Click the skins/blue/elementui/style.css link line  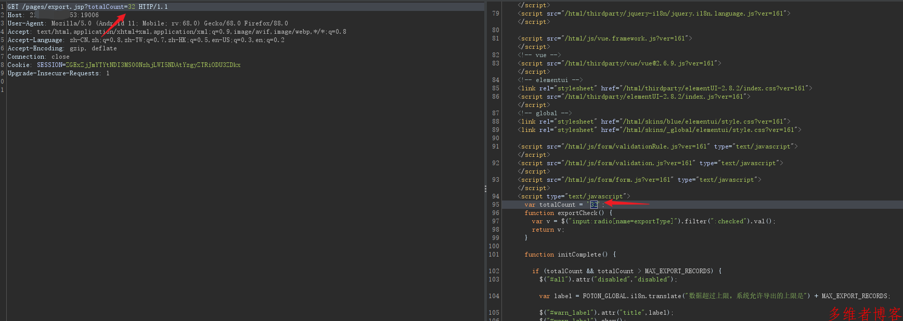654,122
